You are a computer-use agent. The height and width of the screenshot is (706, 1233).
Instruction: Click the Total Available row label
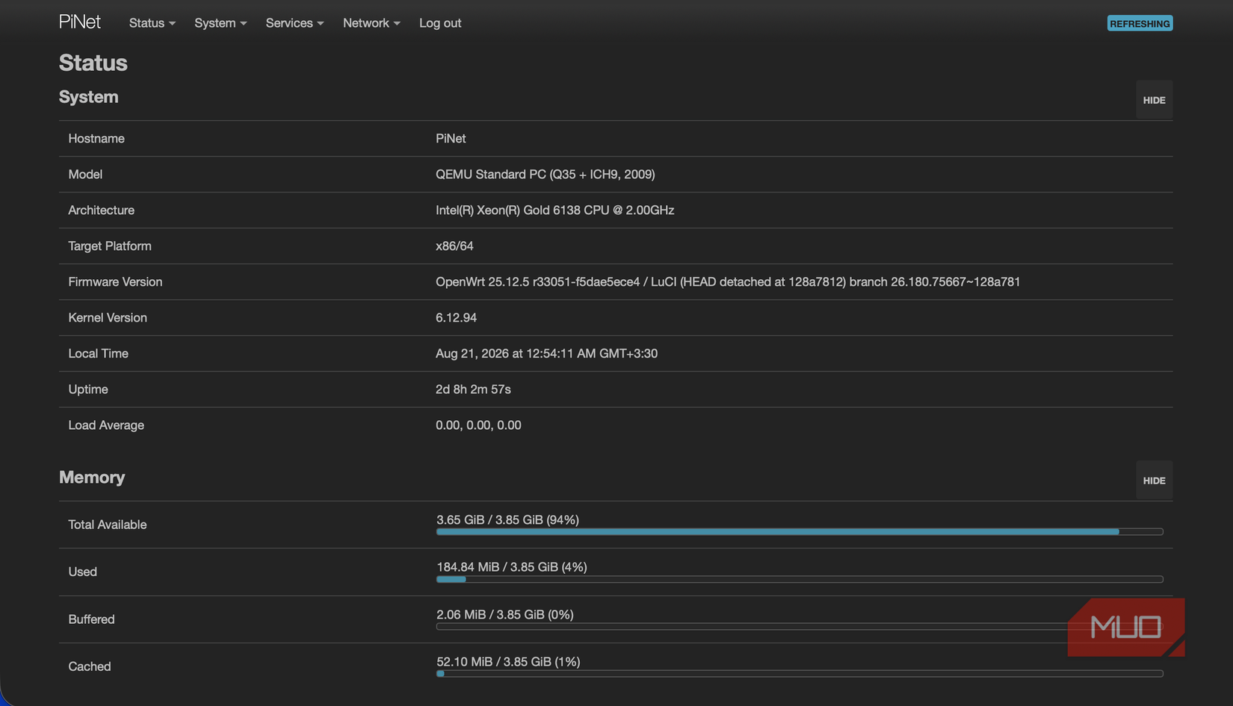coord(108,525)
